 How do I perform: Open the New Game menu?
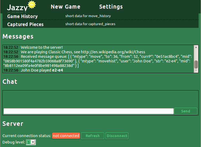[x=65, y=7]
